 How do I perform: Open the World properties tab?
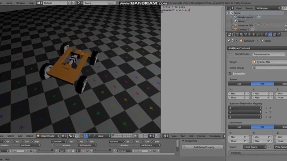click(x=249, y=34)
